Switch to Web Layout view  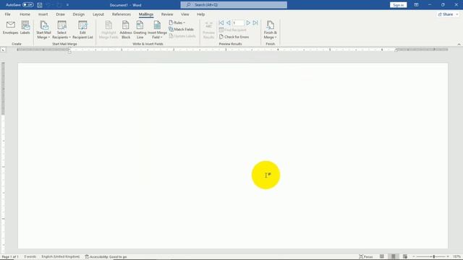405,257
